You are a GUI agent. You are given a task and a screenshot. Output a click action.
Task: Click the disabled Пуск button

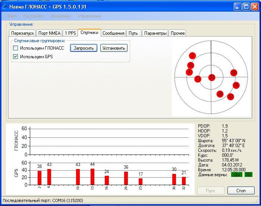(x=211, y=190)
